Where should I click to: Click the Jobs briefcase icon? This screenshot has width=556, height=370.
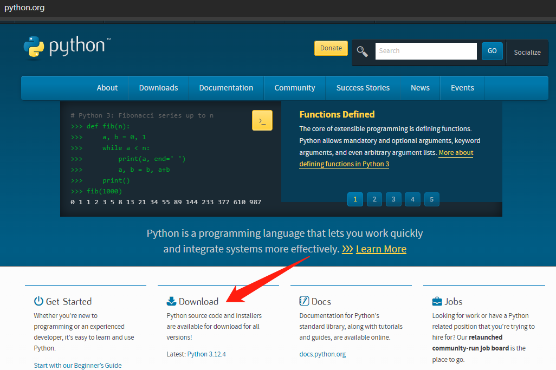[437, 301]
